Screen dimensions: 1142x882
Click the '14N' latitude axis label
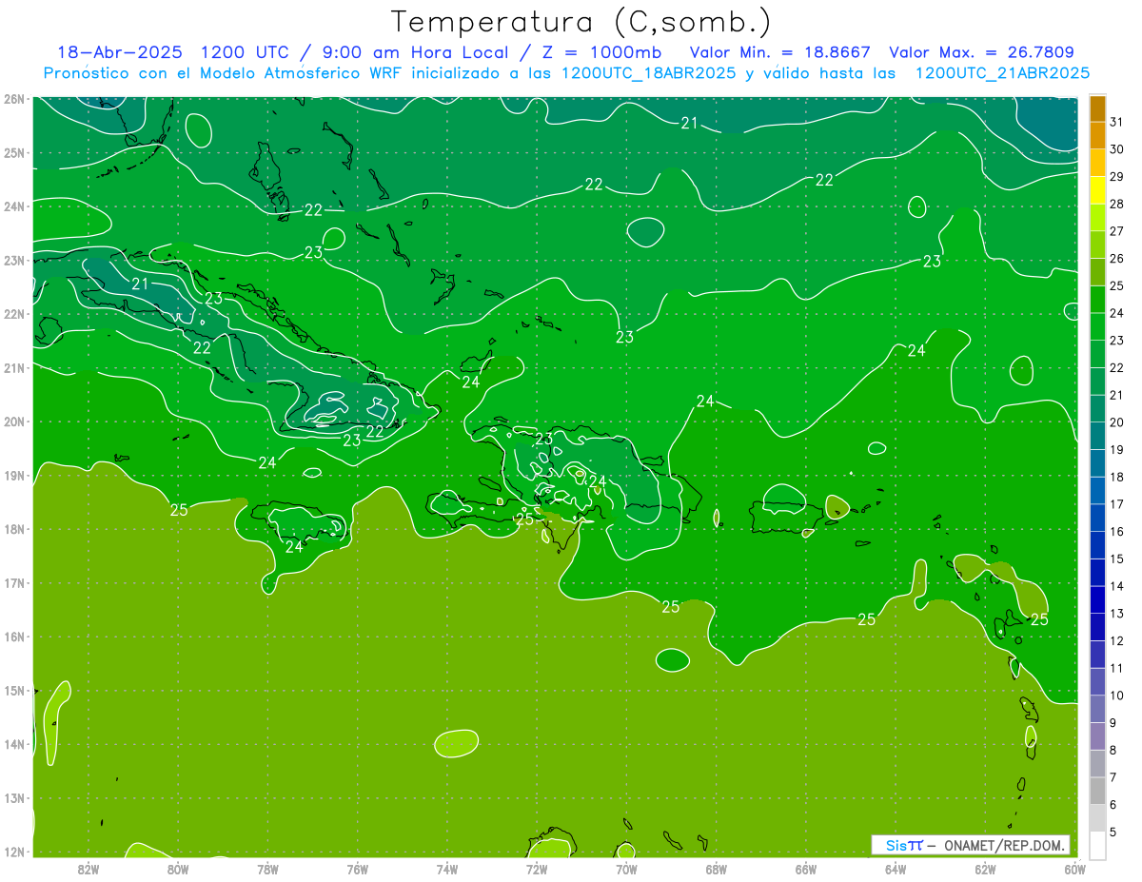[14, 744]
